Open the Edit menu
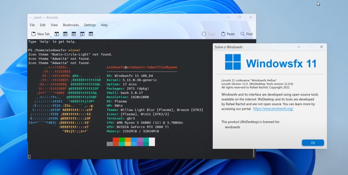This screenshot has height=175, width=348. pos(42,25)
